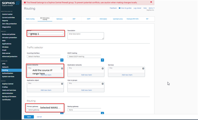Open Current activities in sidebar
Screen dimensions: 198x120
(8, 18)
